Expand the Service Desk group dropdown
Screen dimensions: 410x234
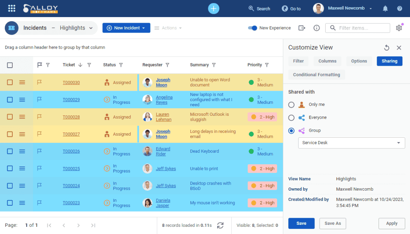pyautogui.click(x=351, y=143)
